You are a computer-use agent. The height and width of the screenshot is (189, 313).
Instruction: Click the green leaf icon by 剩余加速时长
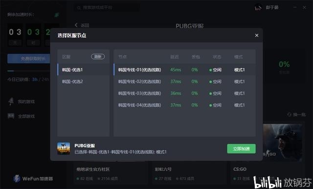pyautogui.click(x=57, y=15)
